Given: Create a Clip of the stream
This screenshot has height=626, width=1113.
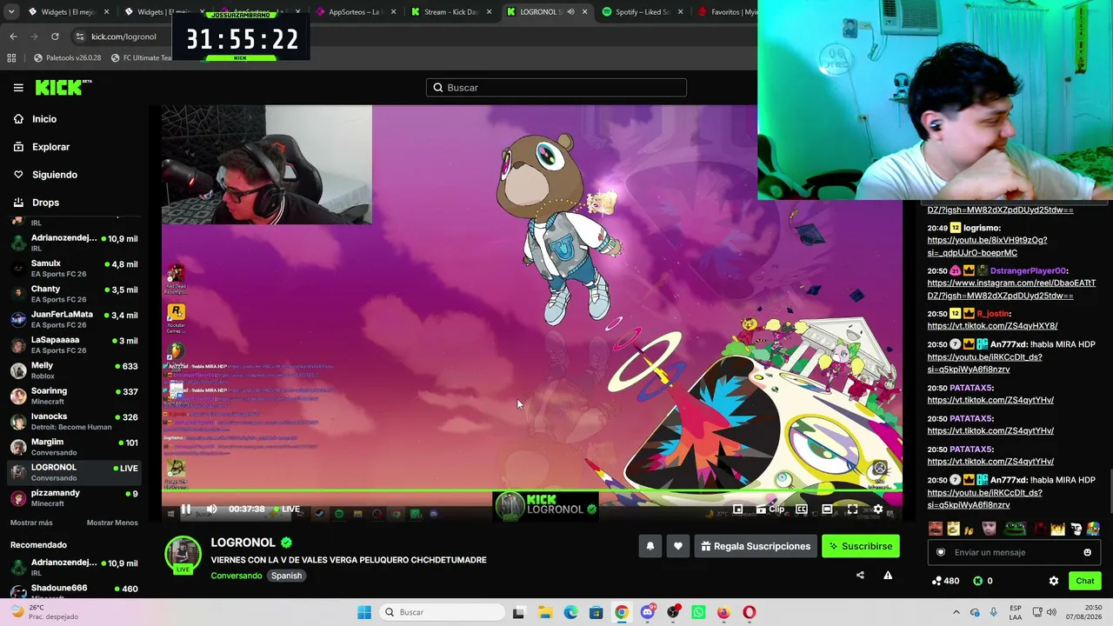Looking at the screenshot, I should (770, 509).
